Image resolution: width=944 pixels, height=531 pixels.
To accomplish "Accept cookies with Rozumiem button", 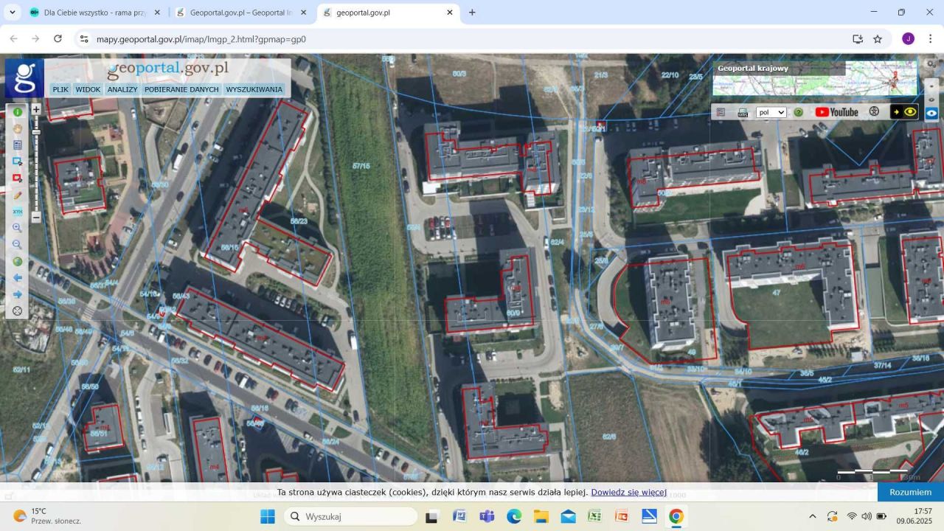I will point(909,492).
